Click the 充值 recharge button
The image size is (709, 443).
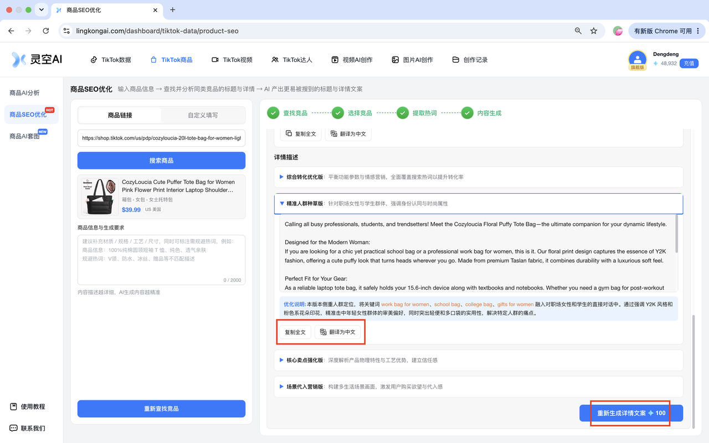tap(689, 63)
